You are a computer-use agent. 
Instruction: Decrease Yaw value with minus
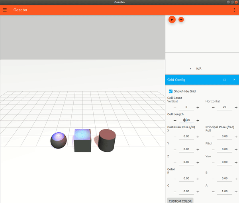pyautogui.click(x=213, y=162)
